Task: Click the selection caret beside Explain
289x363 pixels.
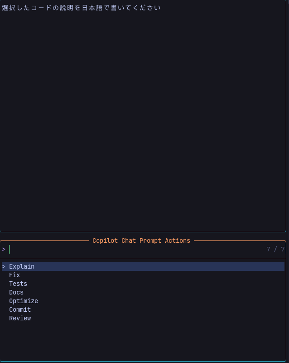Action: pyautogui.click(x=4, y=267)
